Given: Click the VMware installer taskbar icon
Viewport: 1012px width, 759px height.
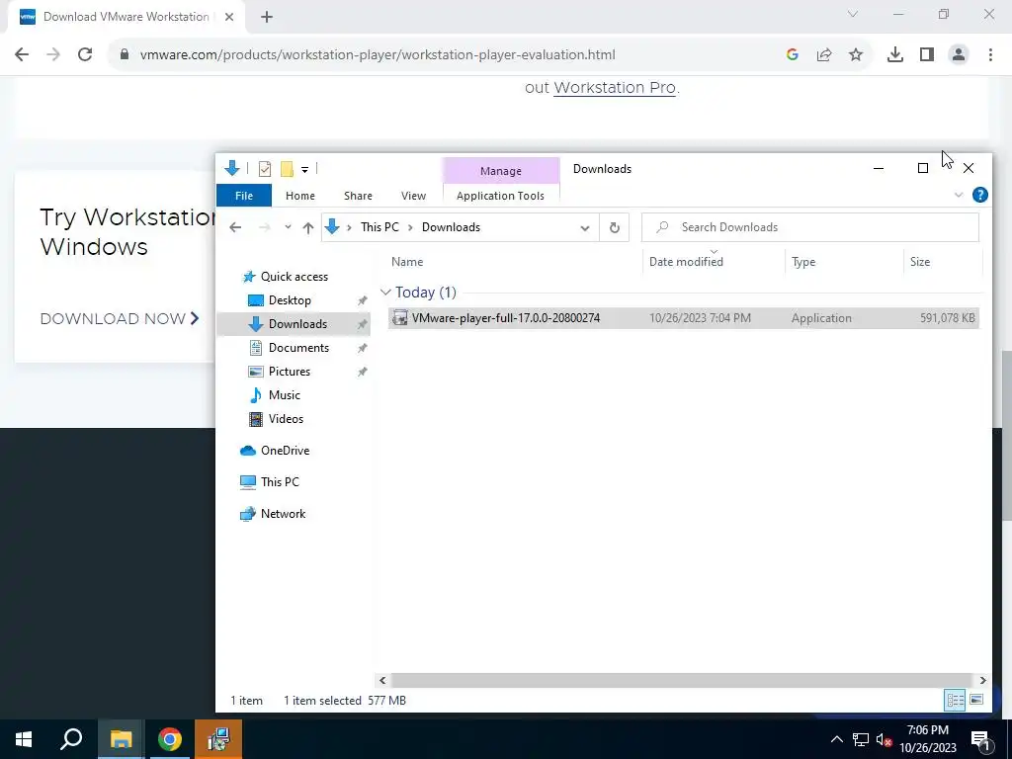Looking at the screenshot, I should click(x=218, y=739).
